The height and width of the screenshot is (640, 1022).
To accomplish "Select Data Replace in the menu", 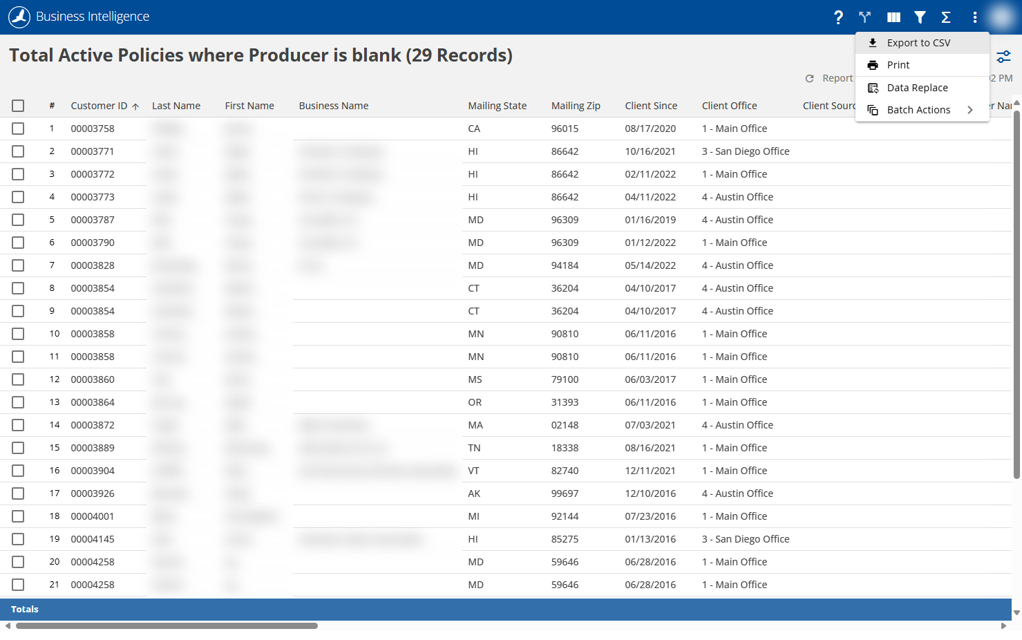I will coord(922,88).
